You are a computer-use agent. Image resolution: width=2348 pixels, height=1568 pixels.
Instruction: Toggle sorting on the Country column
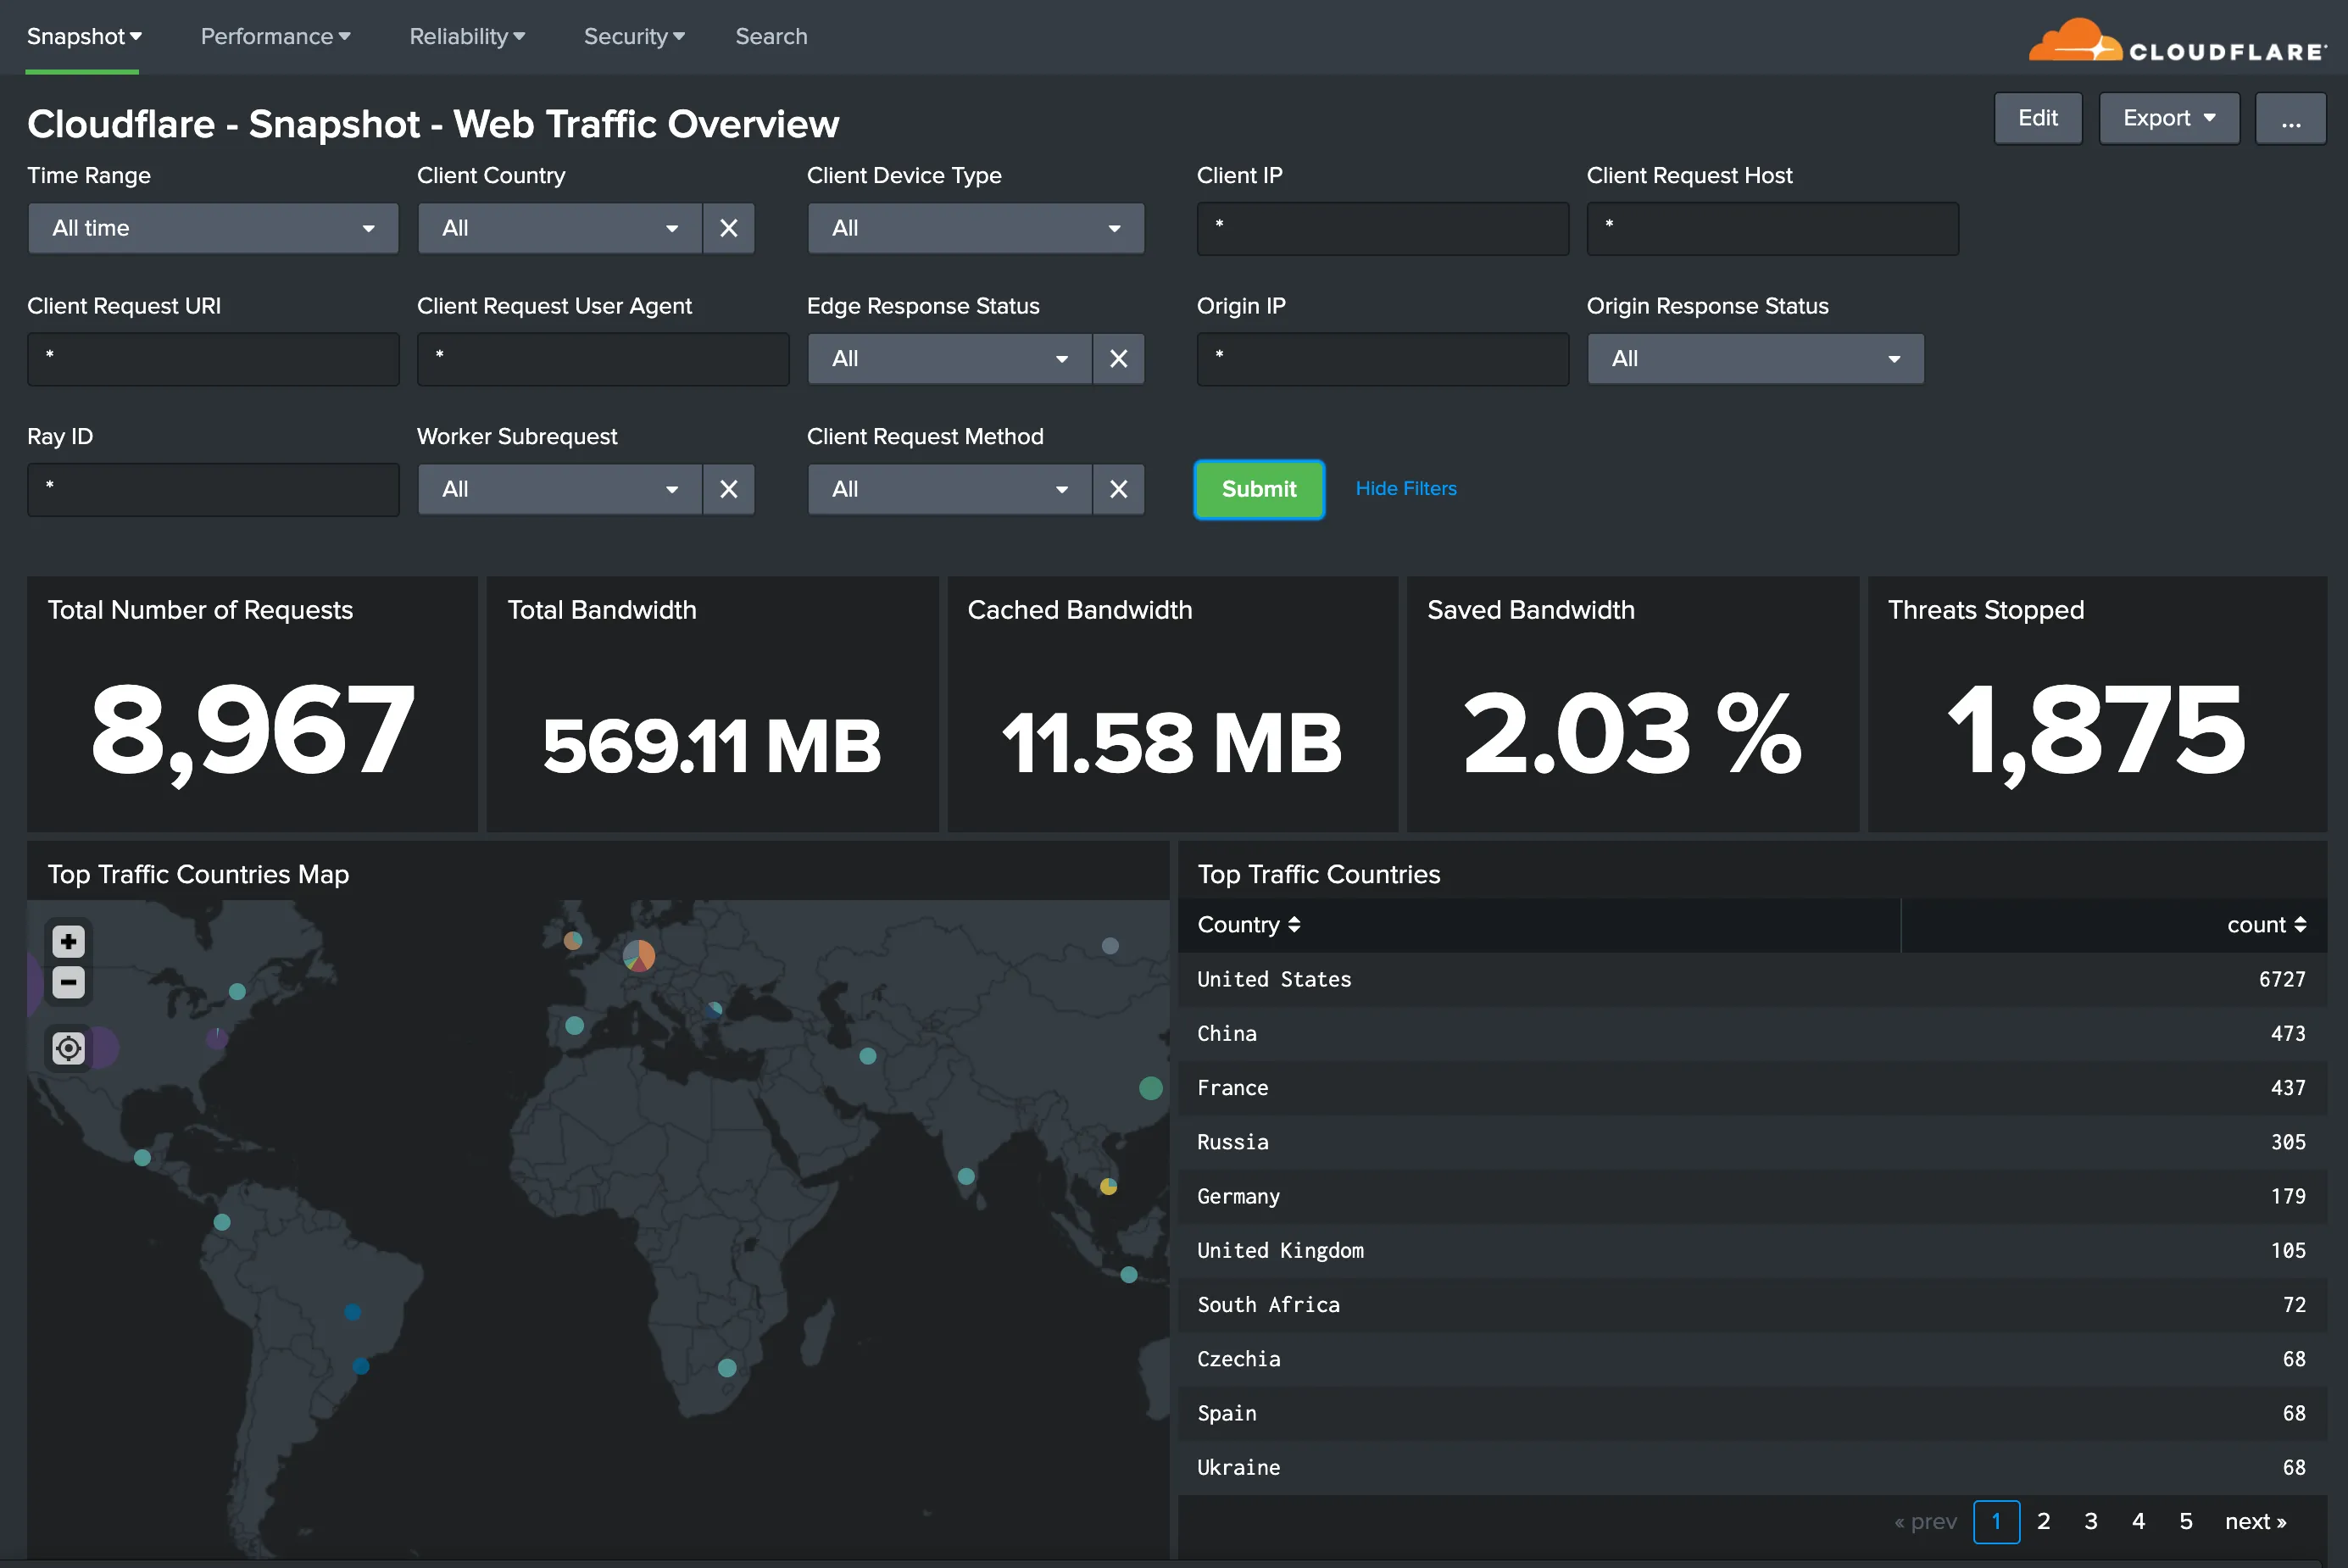(1247, 925)
